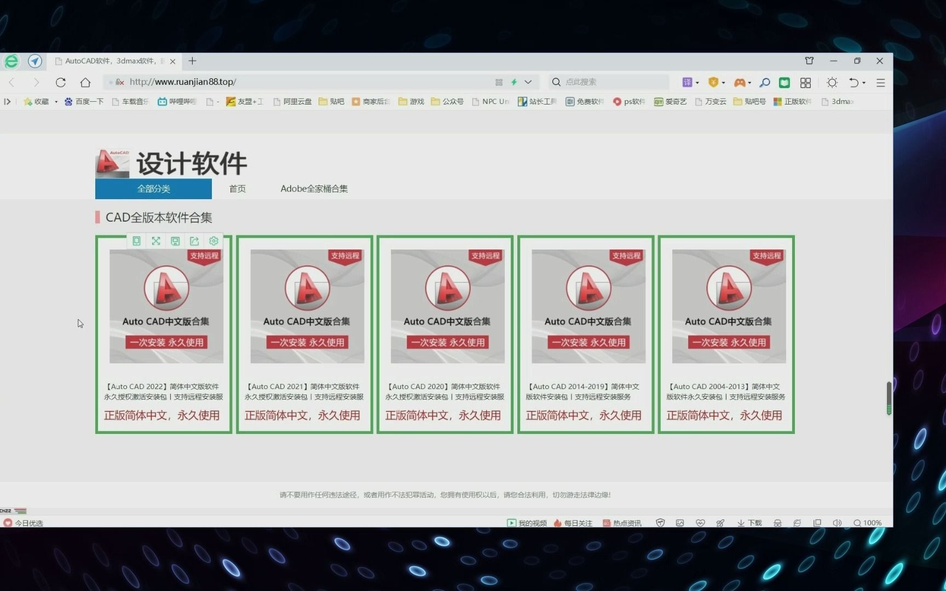Click the game center gamepad icon

(x=740, y=82)
